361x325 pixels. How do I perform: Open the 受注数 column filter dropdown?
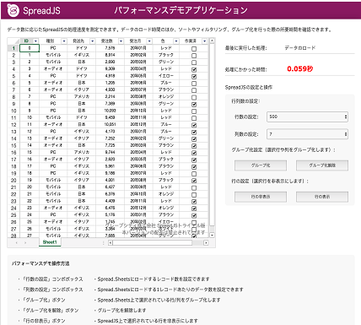click(x=121, y=41)
